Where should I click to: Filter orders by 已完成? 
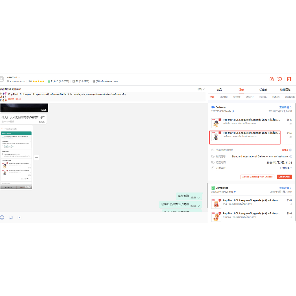pyautogui.click(x=263, y=97)
